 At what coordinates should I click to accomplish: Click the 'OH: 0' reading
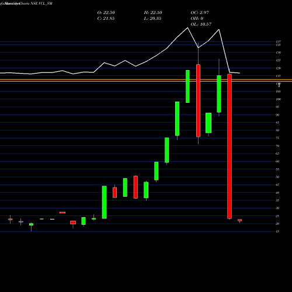tap(197, 19)
